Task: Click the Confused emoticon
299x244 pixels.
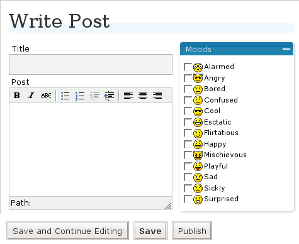Action: [198, 100]
